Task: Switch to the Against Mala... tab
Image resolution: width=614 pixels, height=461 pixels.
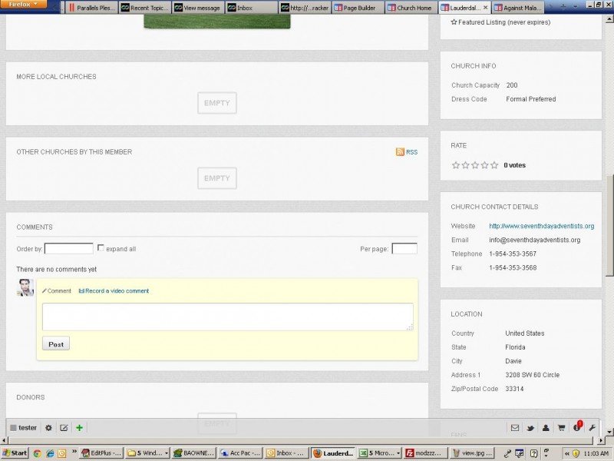Action: [x=517, y=8]
